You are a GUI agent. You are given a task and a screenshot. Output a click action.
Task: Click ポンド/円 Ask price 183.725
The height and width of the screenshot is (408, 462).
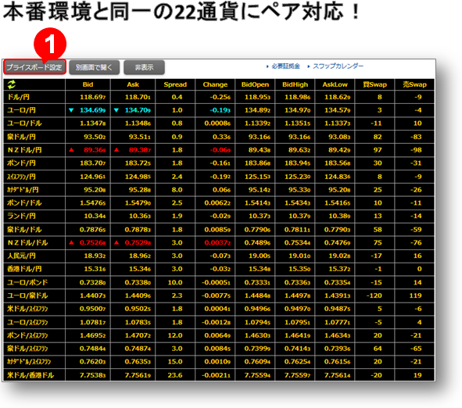pos(138,163)
